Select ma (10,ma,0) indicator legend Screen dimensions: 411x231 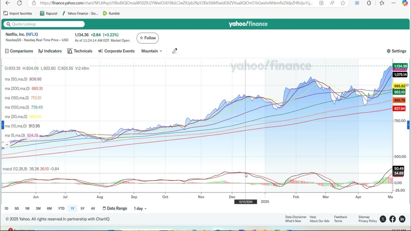click(22, 126)
